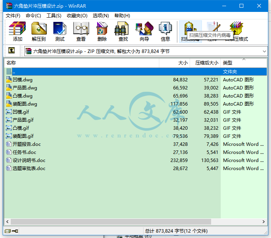Click status bar total 873,824 bytes text

click(176, 231)
